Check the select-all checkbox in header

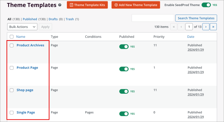12,37
